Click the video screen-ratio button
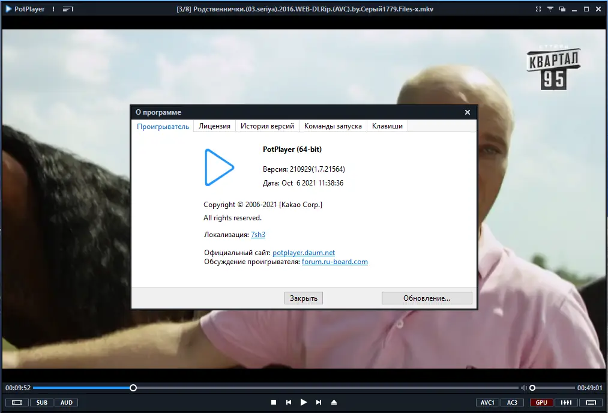Viewport: 608px width, 413px height. point(17,403)
